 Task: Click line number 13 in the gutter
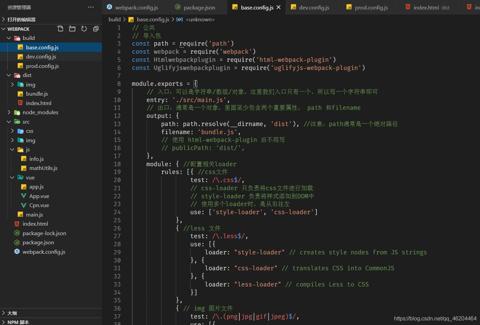117,124
